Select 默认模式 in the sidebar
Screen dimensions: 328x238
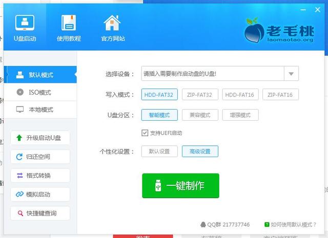[40, 75]
